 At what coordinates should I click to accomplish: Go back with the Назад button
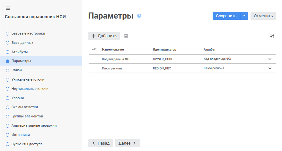coord(101,143)
